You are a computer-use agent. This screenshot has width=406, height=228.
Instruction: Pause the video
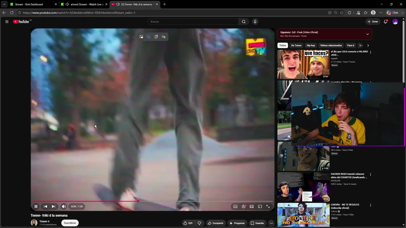tap(36, 206)
